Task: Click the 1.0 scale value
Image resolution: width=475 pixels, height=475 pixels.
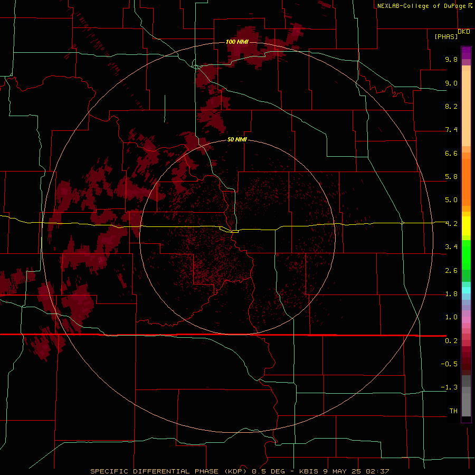Action: 451,317
